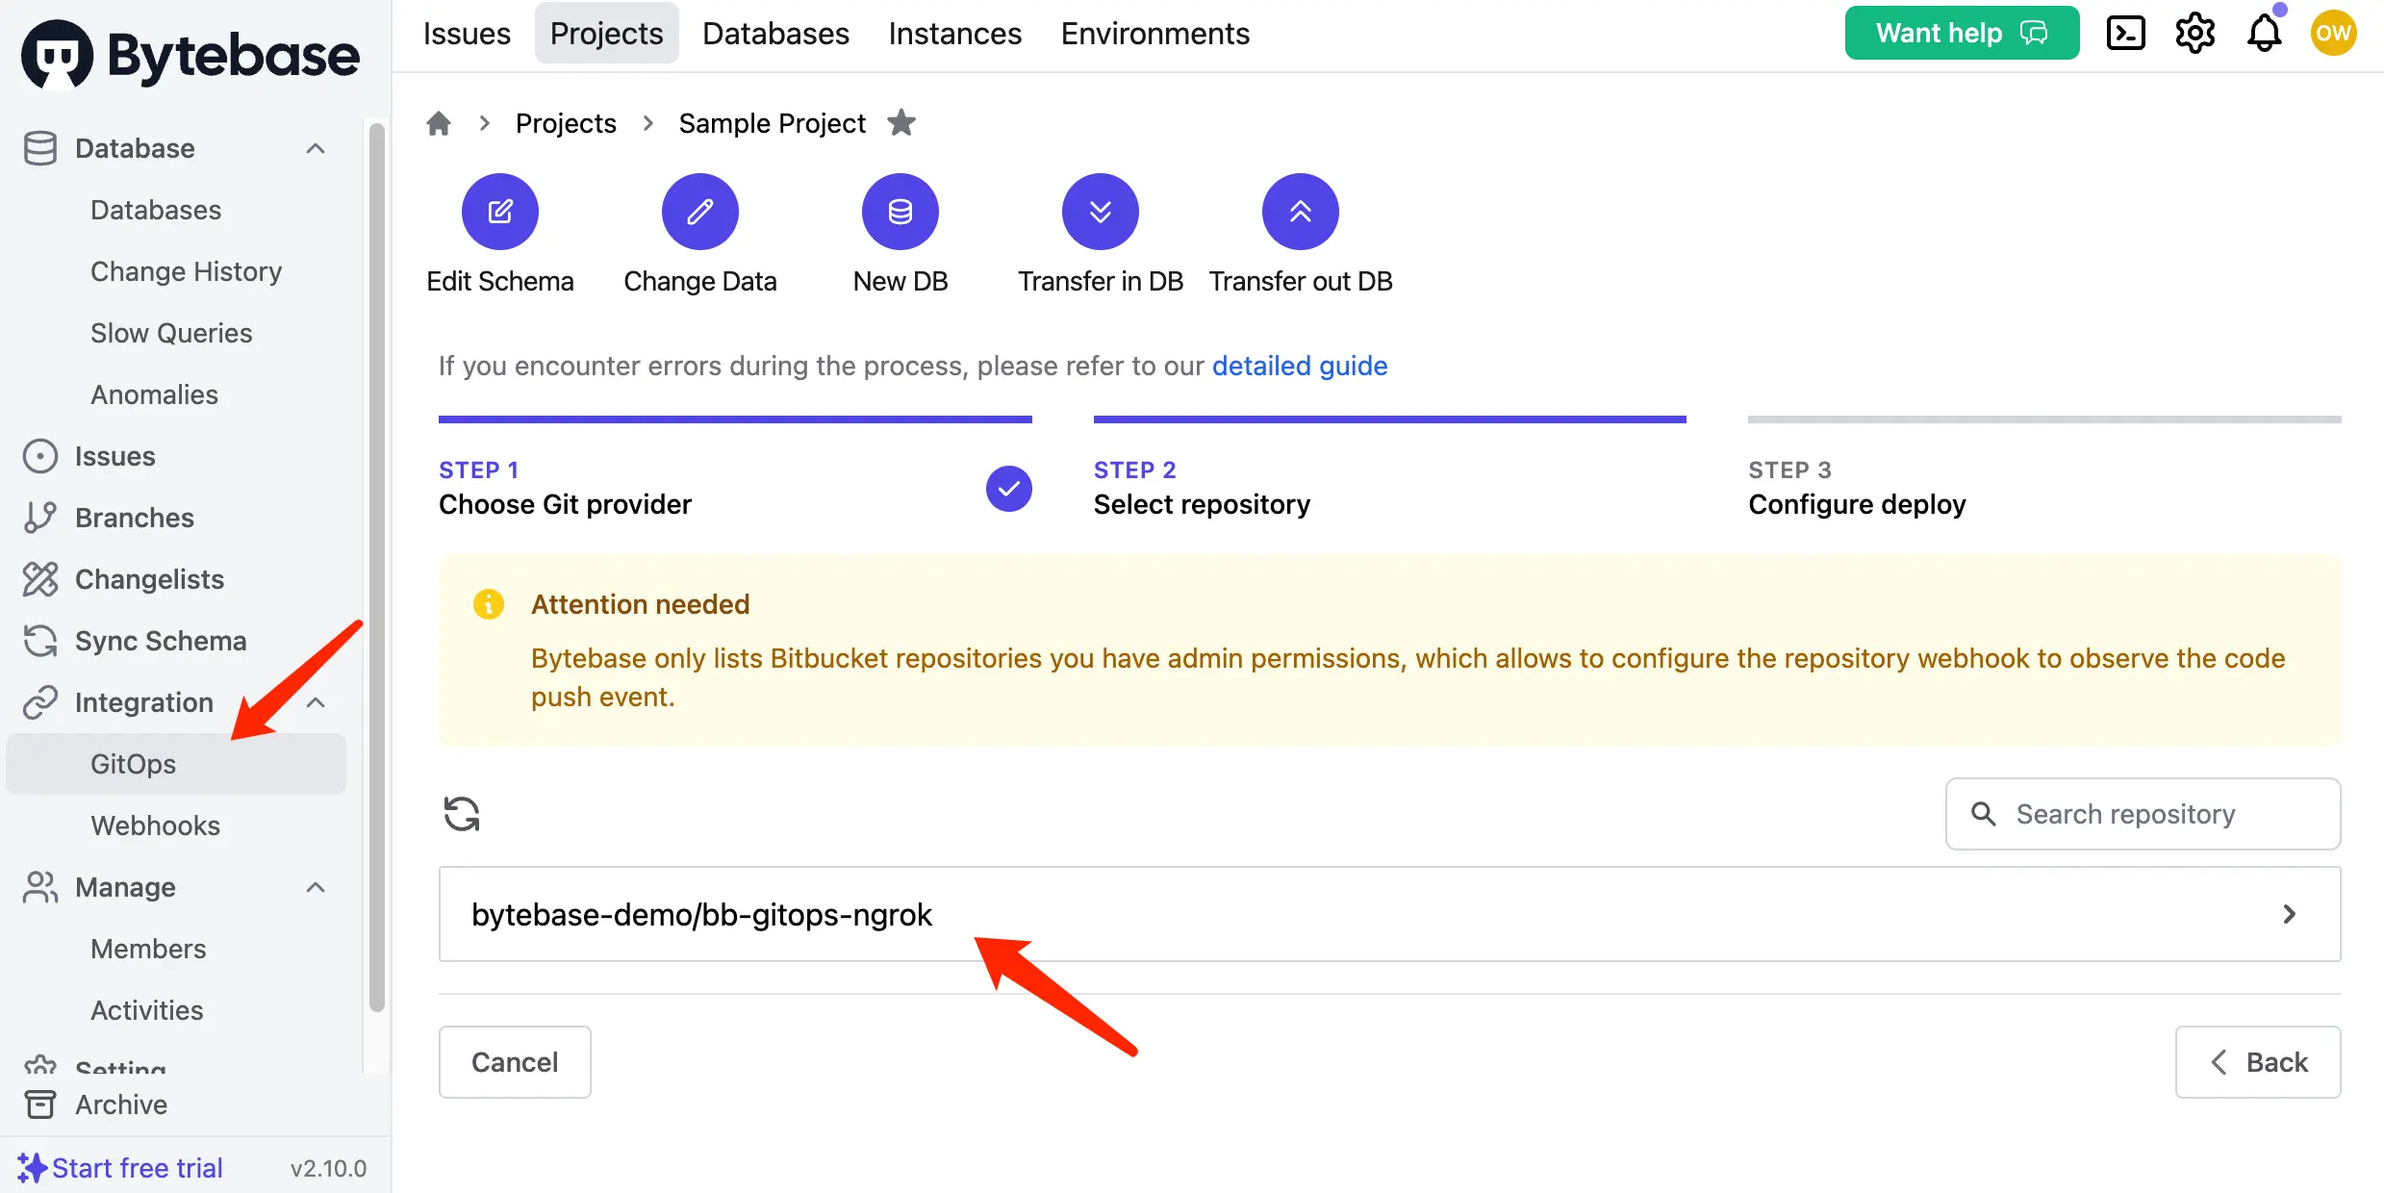Open the Issues top navigation tab

(x=467, y=34)
